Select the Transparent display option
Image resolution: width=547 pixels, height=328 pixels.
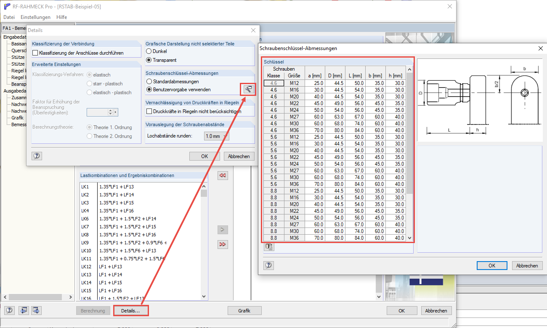coord(149,60)
